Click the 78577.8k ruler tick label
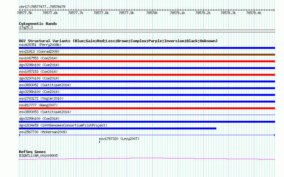 pos(101,13)
